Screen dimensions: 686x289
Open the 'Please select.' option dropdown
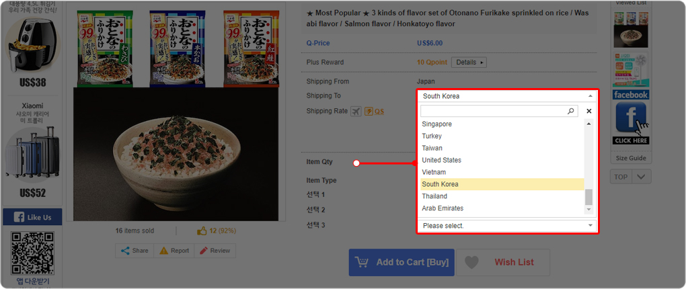point(507,226)
